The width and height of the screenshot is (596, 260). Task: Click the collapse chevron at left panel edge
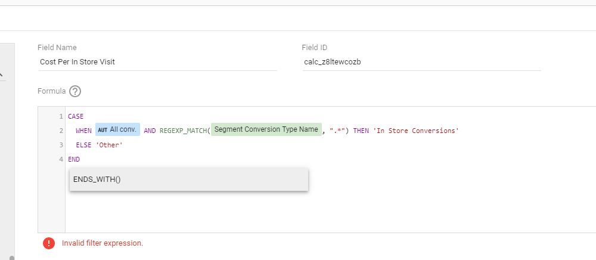click(2, 75)
